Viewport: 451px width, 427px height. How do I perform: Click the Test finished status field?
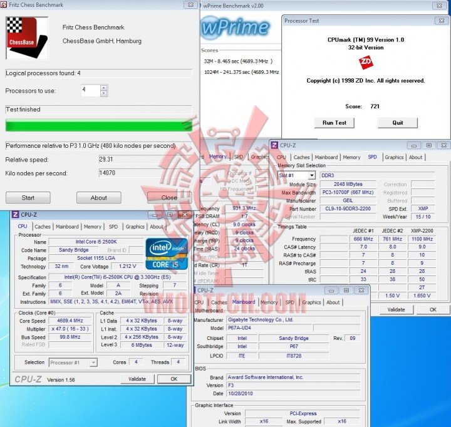pos(99,110)
